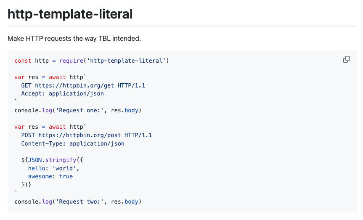This screenshot has width=363, height=220.
Task: Click the second 'var res = await' line
Action: (50, 127)
